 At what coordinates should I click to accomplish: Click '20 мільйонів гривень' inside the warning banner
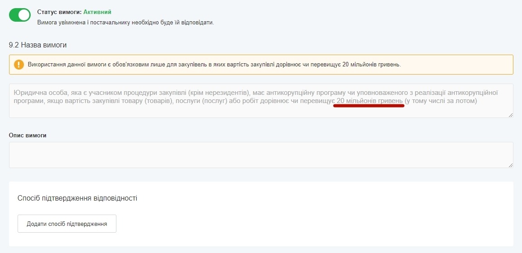[x=371, y=65]
